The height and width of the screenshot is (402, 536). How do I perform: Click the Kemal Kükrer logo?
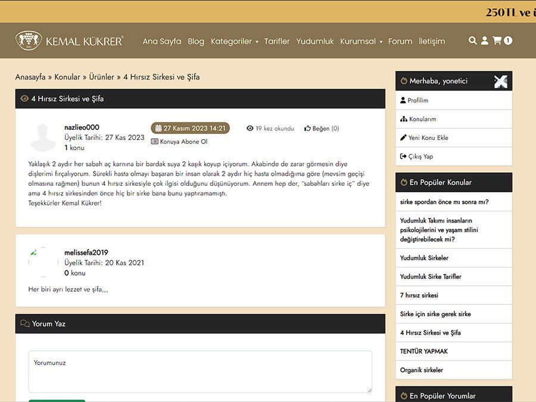point(70,40)
